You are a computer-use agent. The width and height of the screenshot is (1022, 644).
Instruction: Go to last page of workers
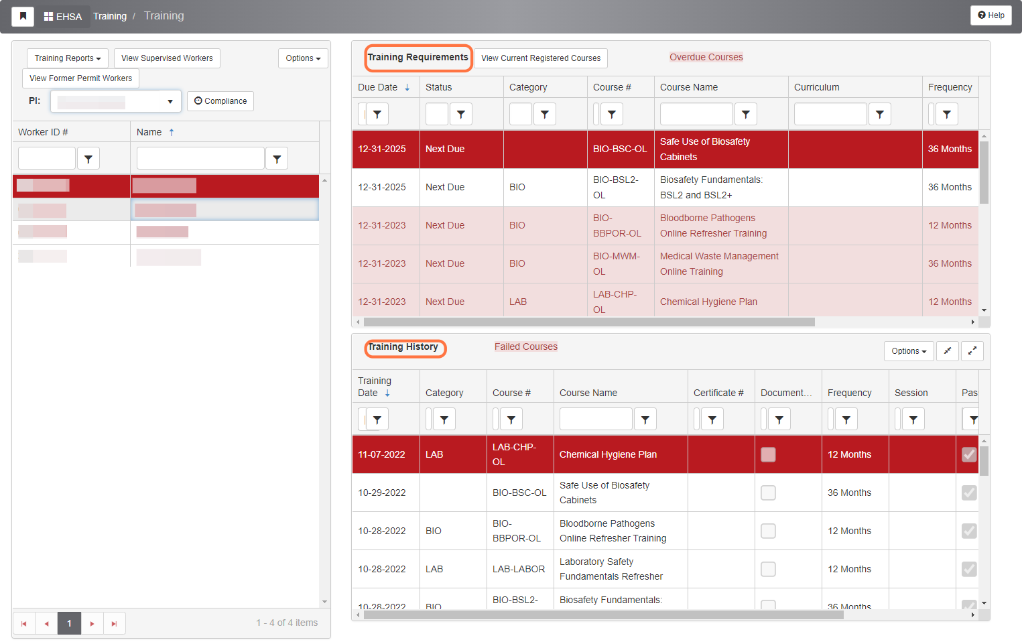(x=114, y=623)
